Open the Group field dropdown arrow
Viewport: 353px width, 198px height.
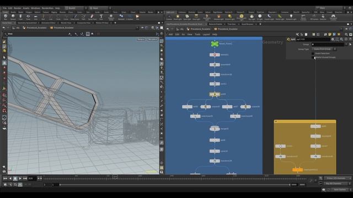coord(346,45)
